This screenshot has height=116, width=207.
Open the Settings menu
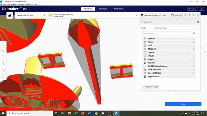click(13, 4)
